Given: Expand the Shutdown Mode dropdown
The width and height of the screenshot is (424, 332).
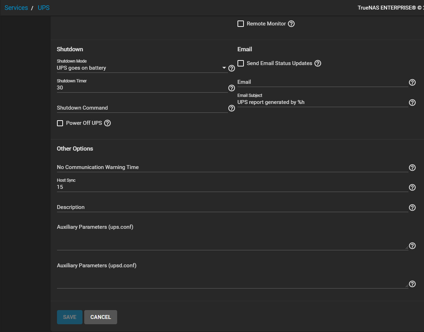Looking at the screenshot, I should point(142,68).
